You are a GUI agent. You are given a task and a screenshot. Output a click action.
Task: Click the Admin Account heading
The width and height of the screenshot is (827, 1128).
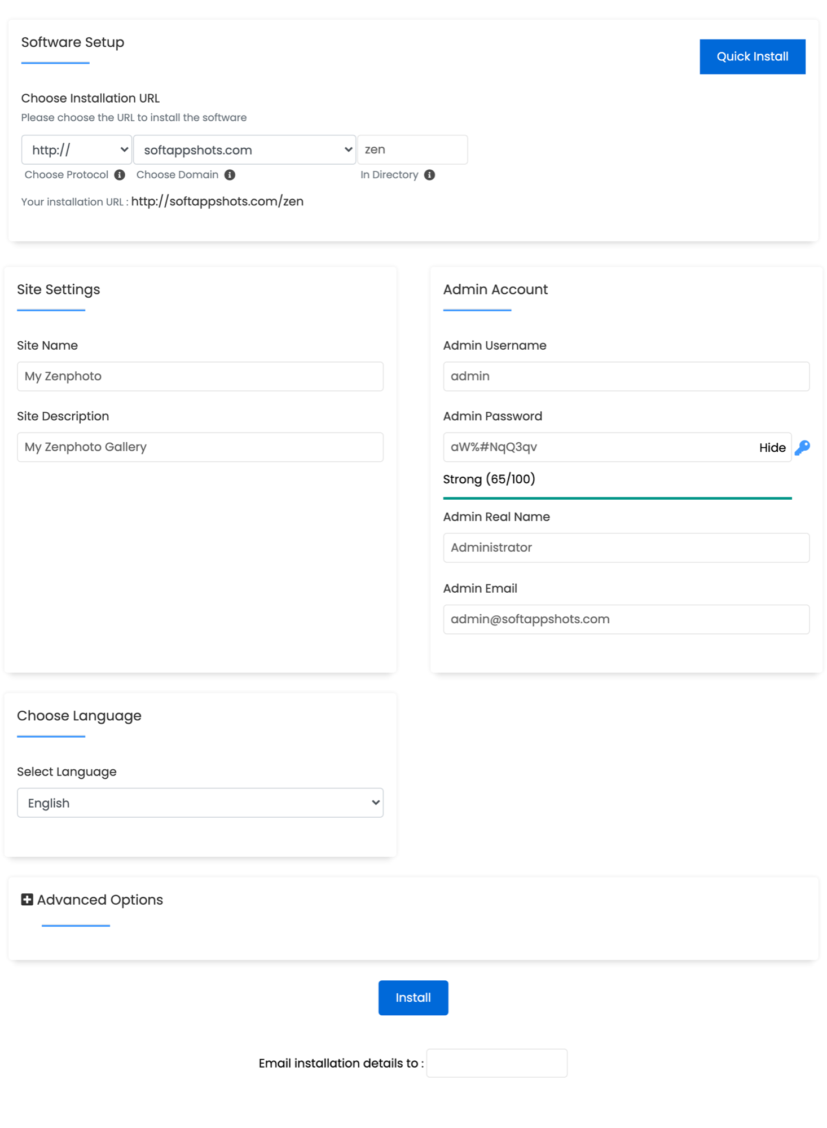495,289
